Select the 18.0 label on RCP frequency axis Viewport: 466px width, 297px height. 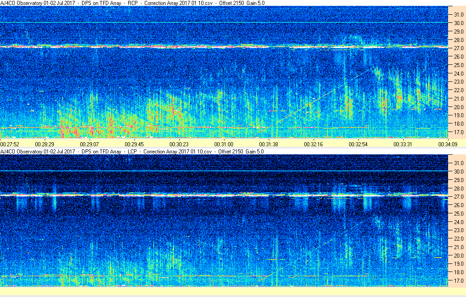(458, 124)
